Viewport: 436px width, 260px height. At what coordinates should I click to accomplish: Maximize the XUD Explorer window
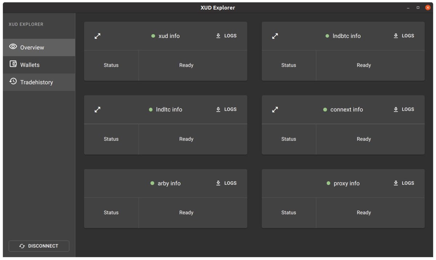[x=418, y=8]
